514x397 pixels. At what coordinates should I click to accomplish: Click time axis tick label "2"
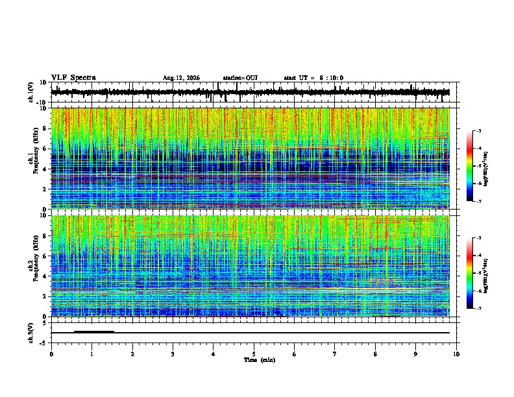(132, 354)
